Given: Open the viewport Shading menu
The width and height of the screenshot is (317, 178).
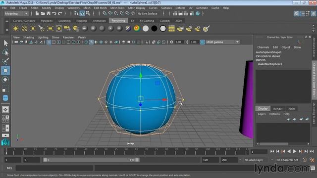Looking at the screenshot, I should [x=29, y=38].
